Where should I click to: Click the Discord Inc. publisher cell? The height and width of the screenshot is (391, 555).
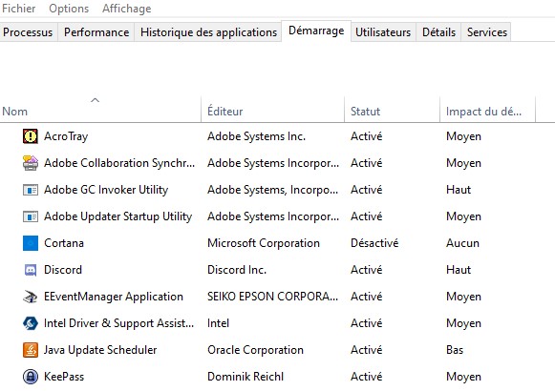pyautogui.click(x=237, y=270)
